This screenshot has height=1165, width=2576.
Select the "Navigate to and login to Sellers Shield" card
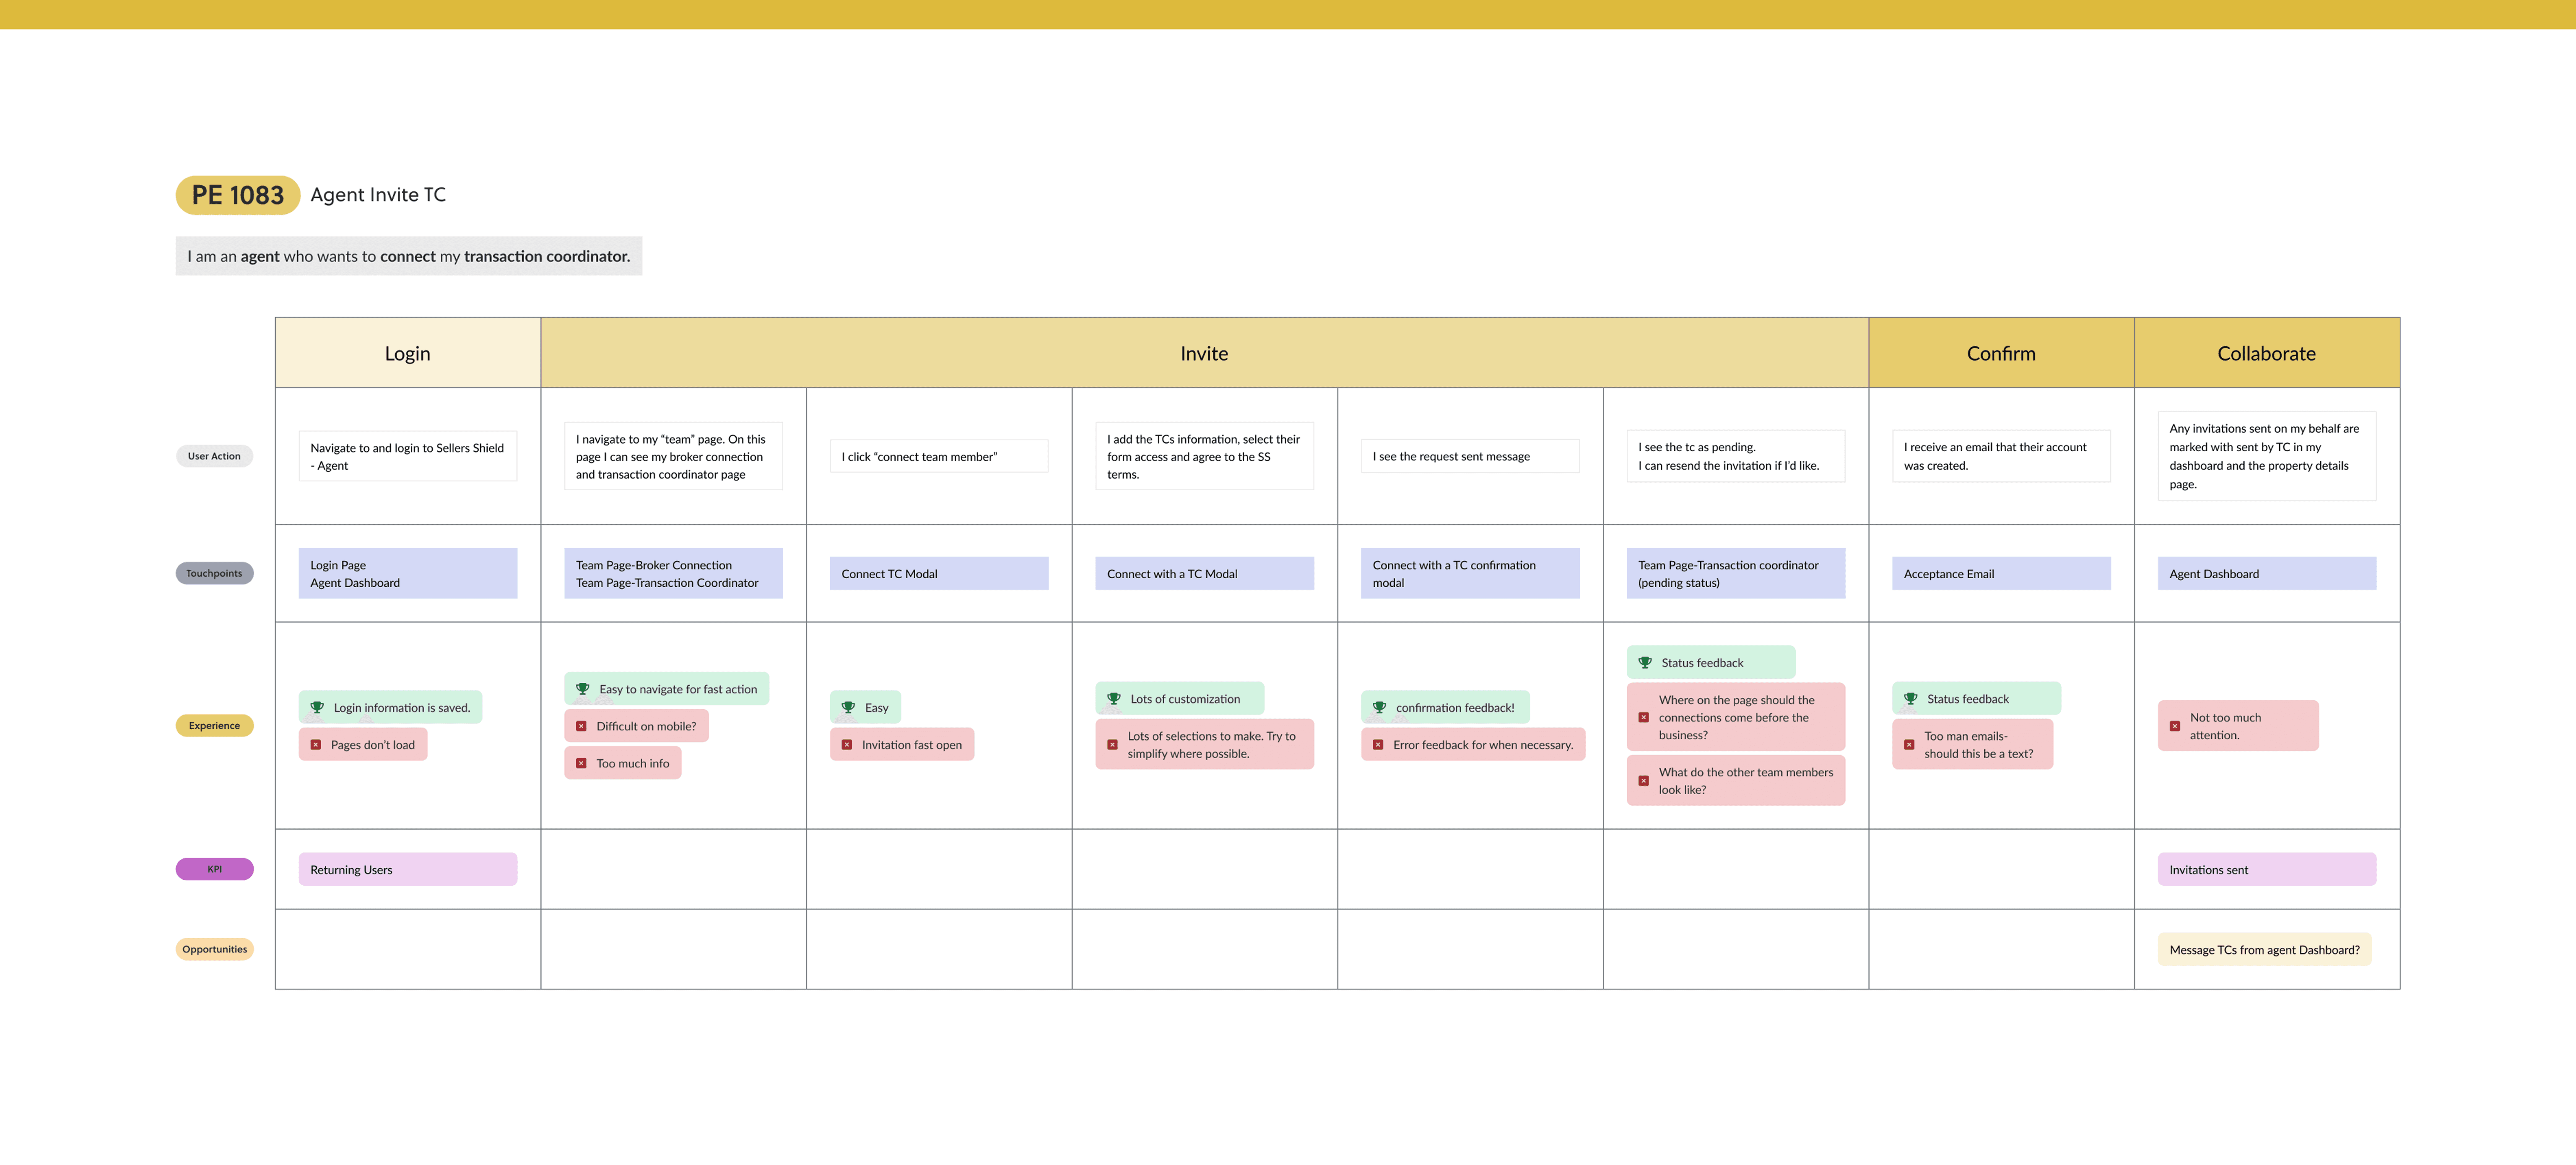pos(408,456)
